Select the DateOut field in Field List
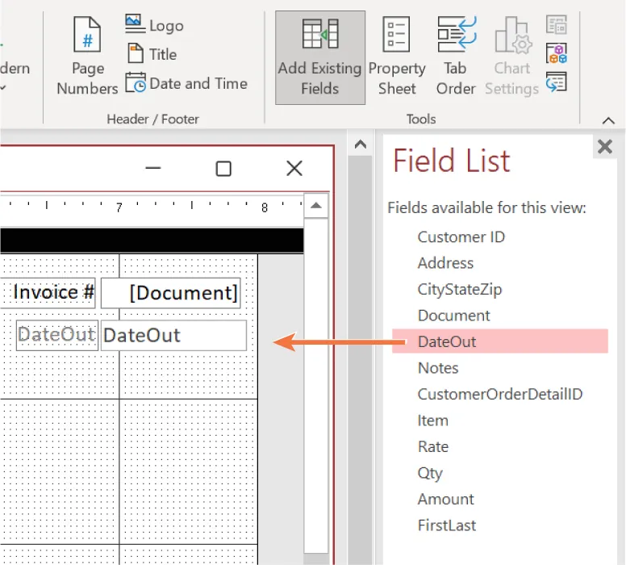The width and height of the screenshot is (626, 565). 447,341
